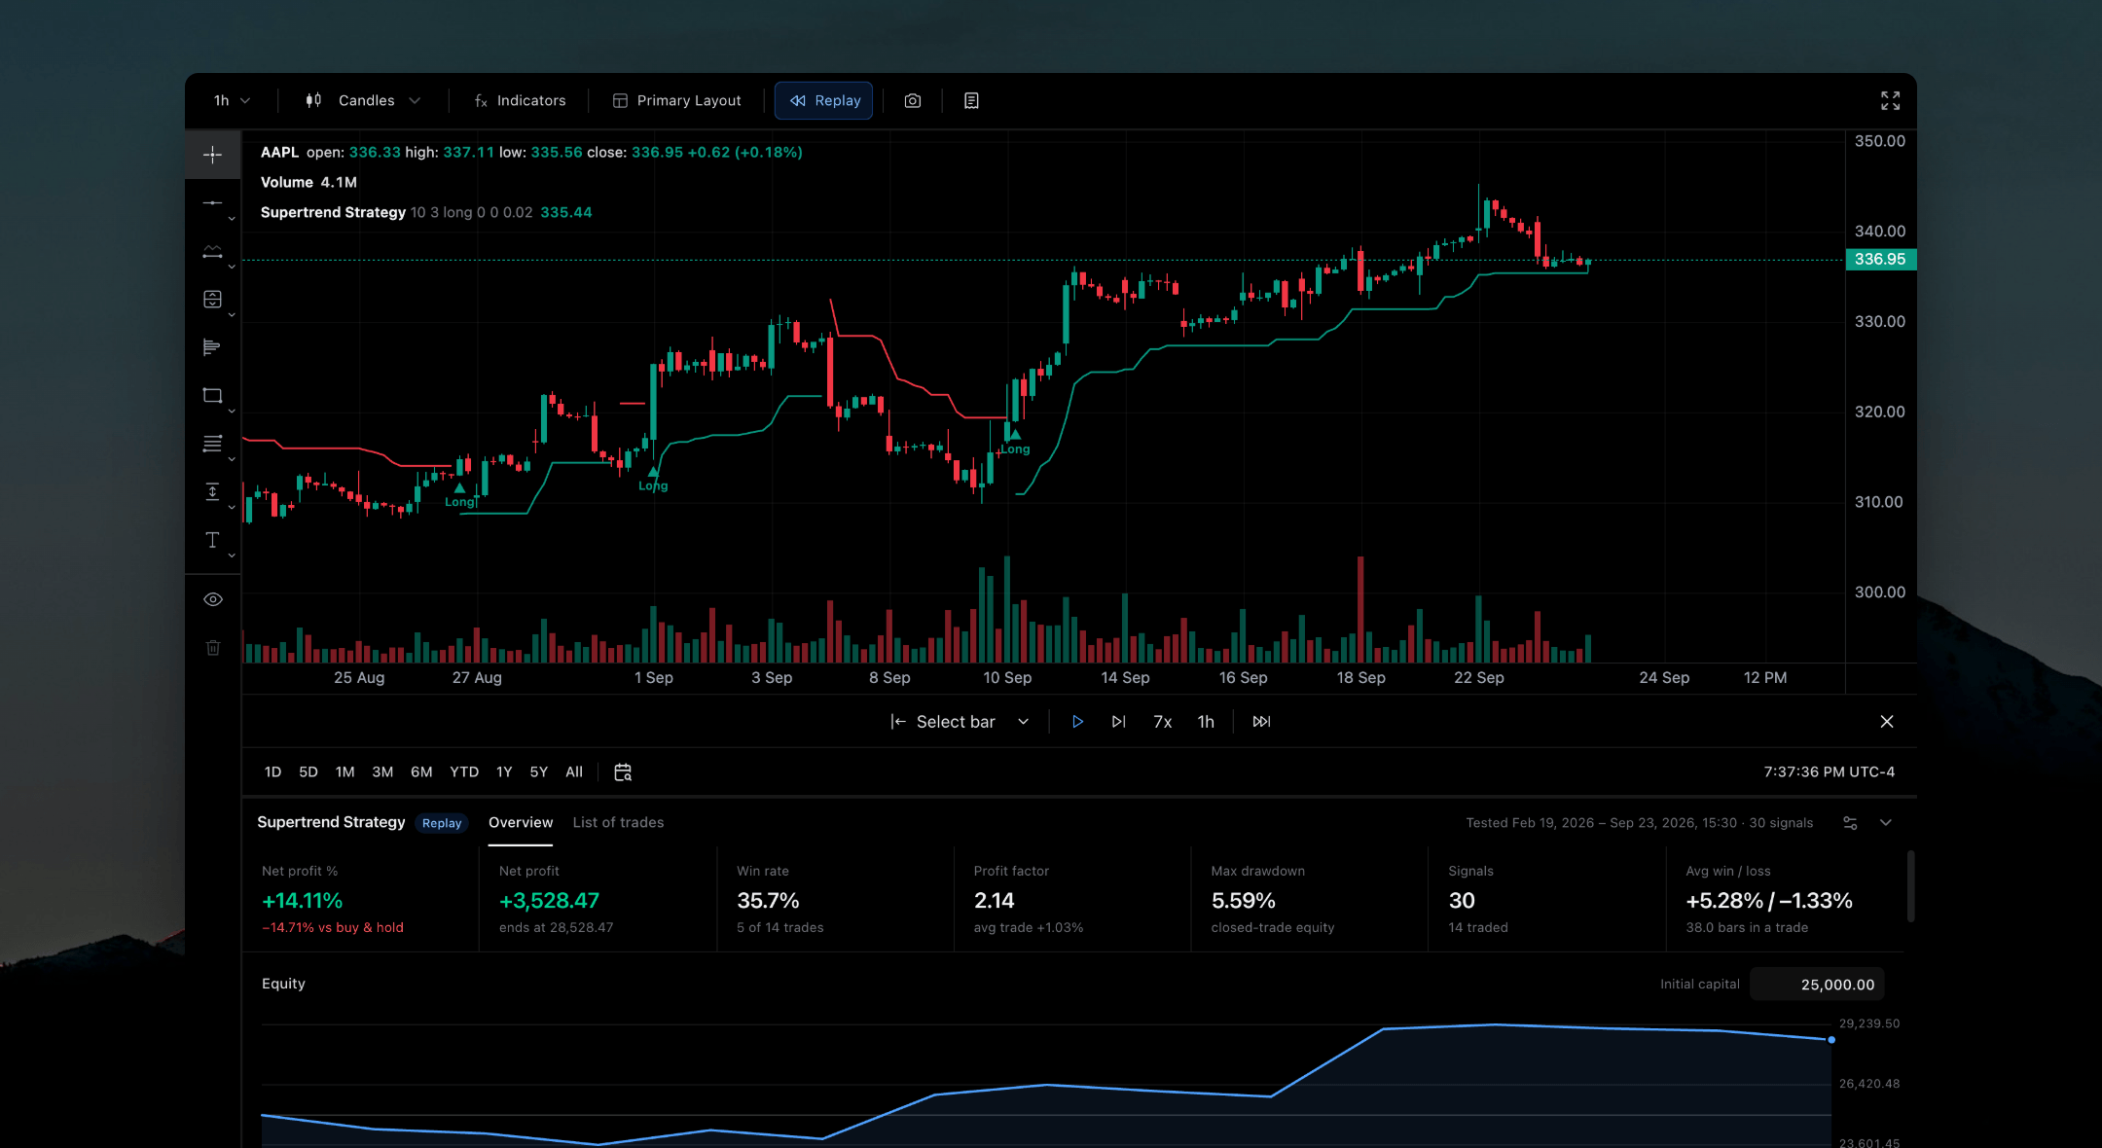Viewport: 2102px width, 1148px height.
Task: Toggle drawings visibility eye icon
Action: click(213, 599)
